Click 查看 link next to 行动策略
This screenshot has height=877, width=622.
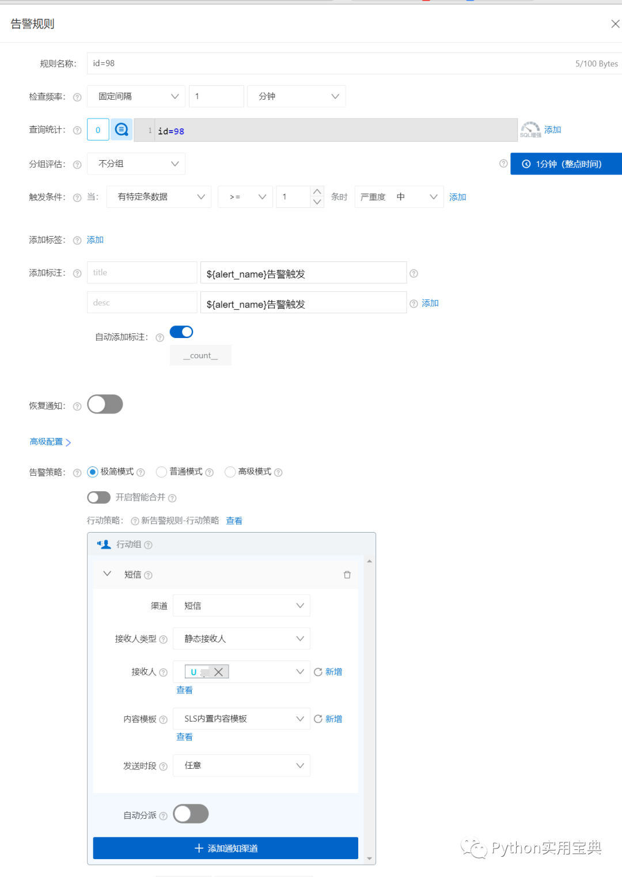[234, 521]
